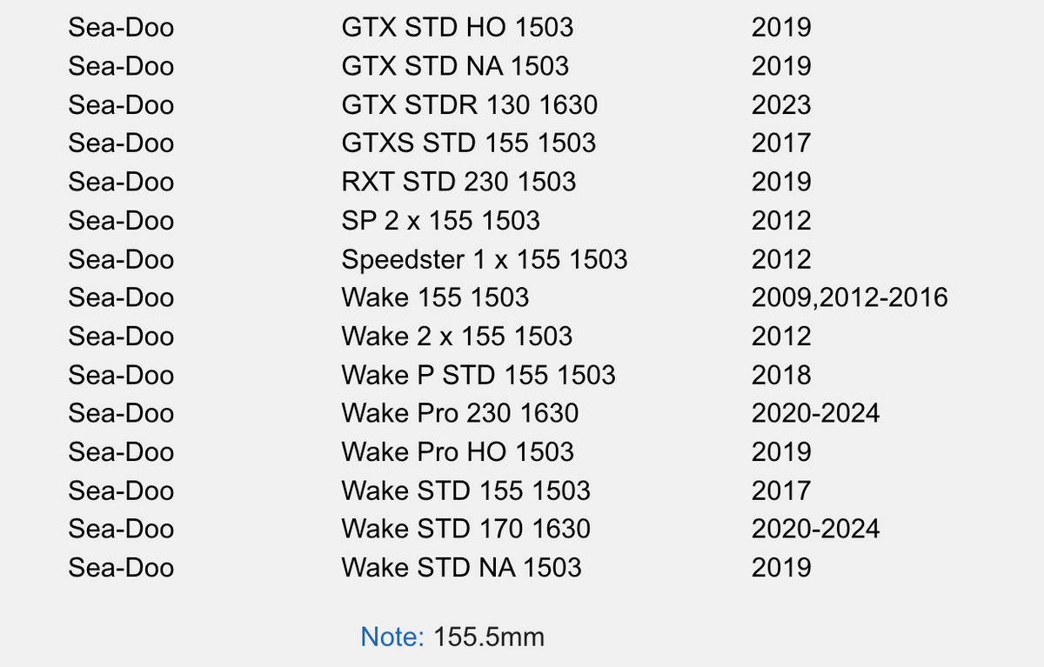Image resolution: width=1044 pixels, height=667 pixels.
Task: Select the SP 2 x 155 1503 entry
Action: 440,221
